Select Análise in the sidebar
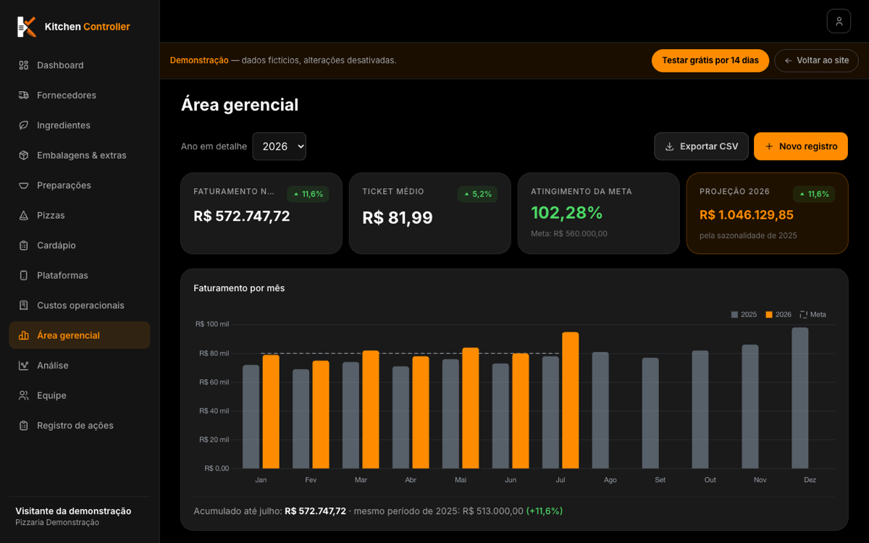Screen dimensions: 869x543 pyautogui.click(x=79, y=366)
